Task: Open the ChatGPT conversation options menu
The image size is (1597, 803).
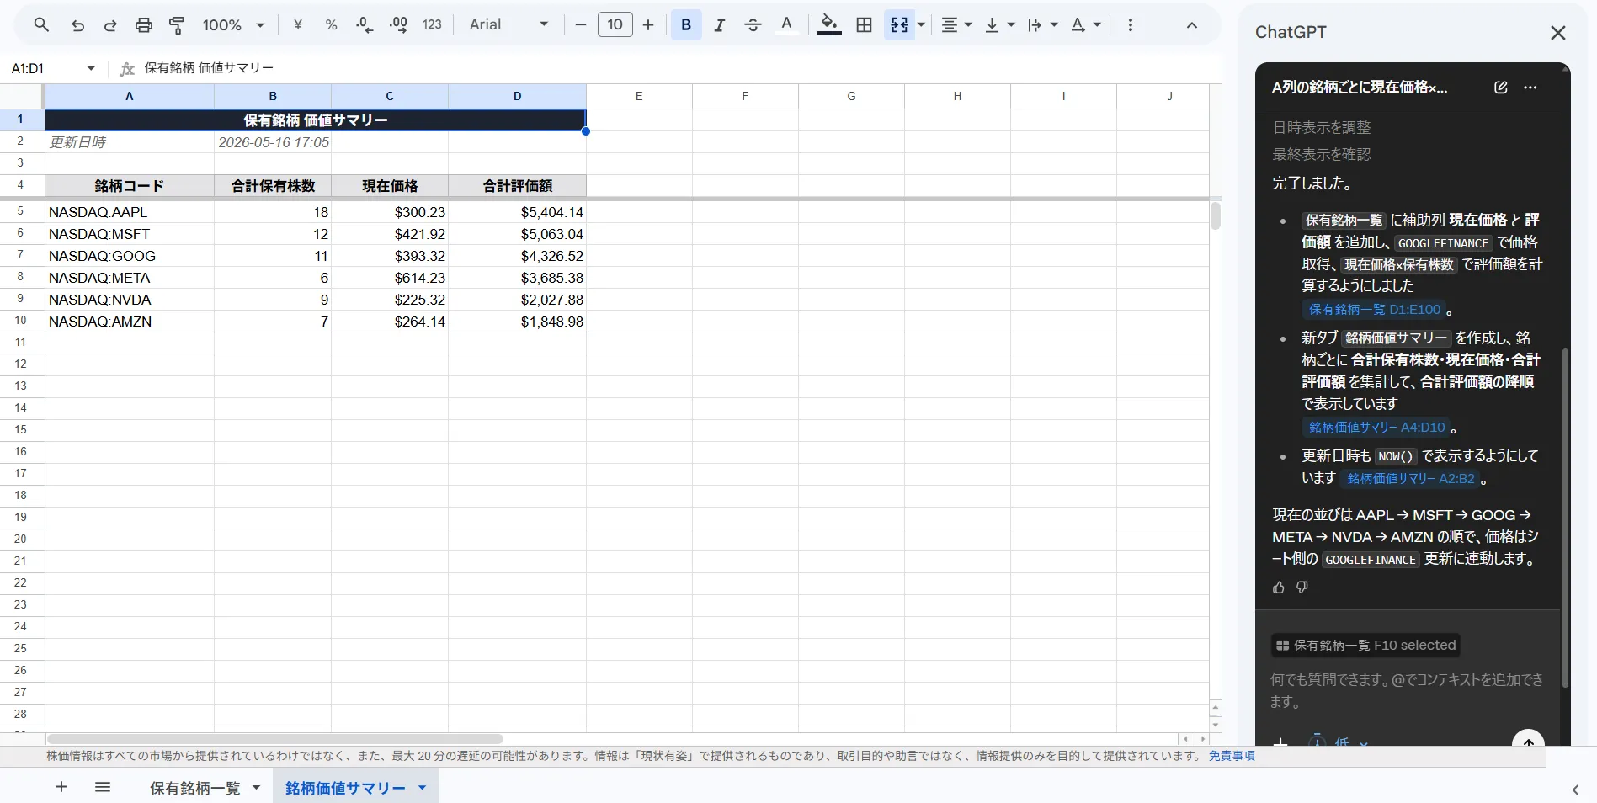Action: (x=1530, y=88)
